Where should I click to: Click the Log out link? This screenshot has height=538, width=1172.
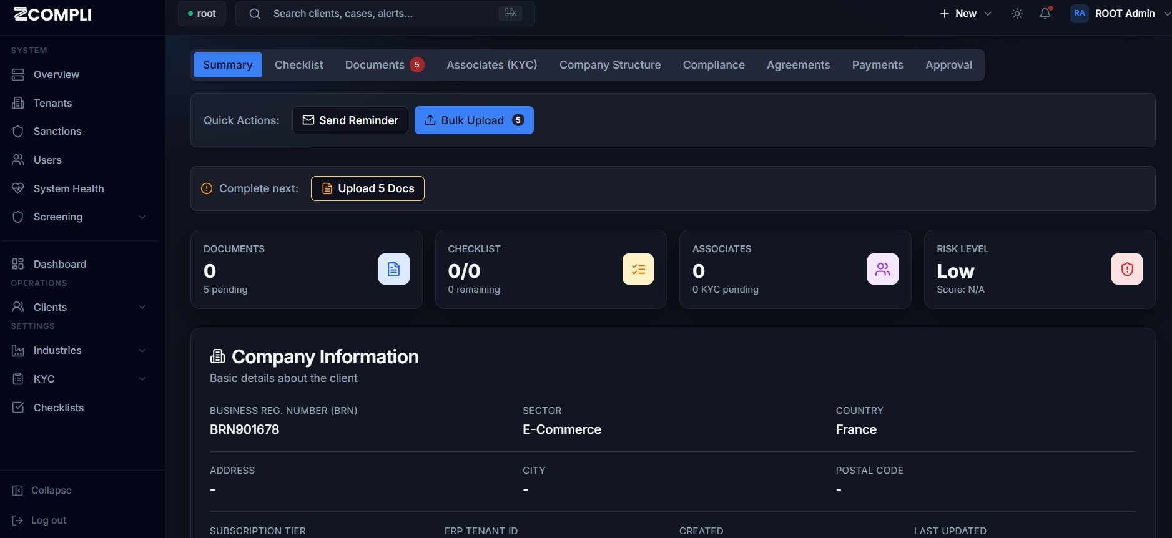click(49, 521)
